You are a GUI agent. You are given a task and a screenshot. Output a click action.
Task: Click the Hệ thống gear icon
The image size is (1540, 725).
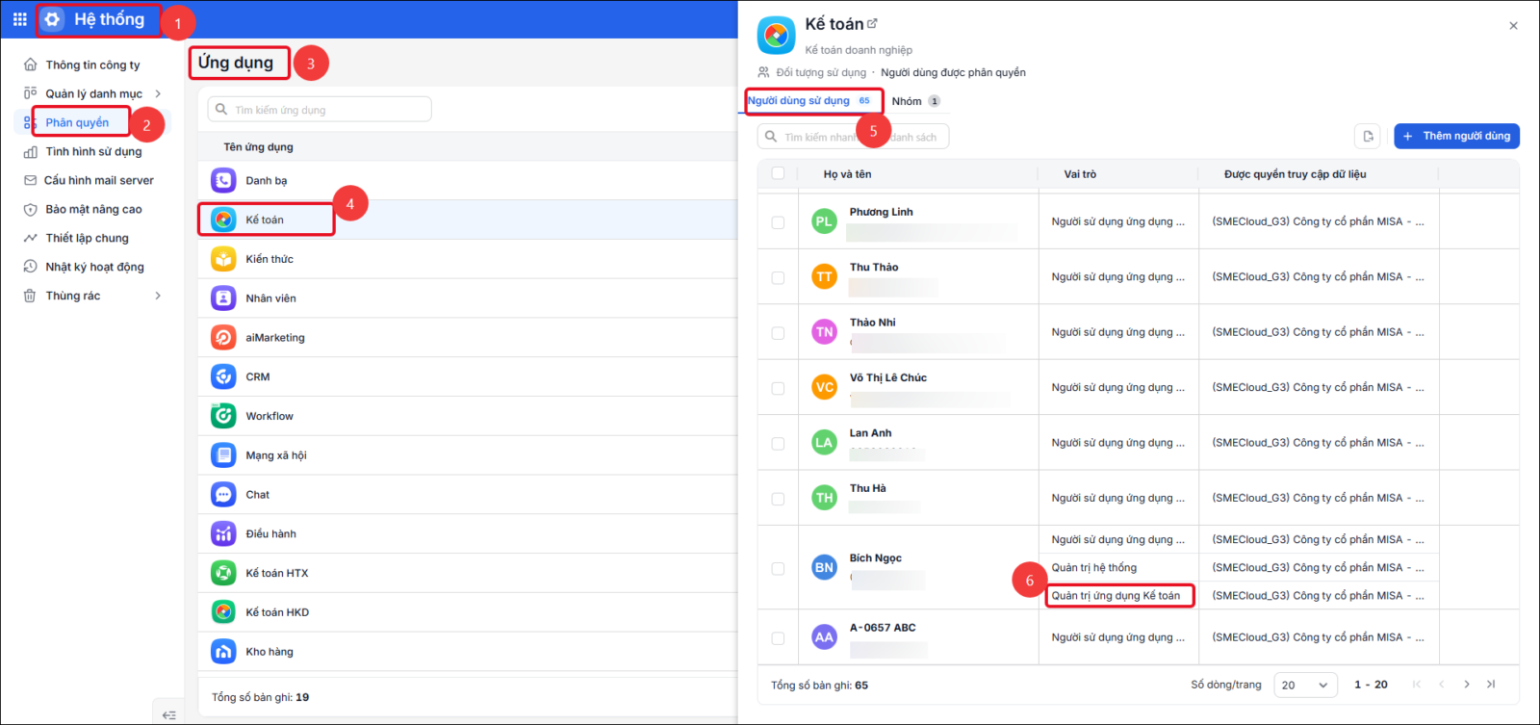coord(52,19)
